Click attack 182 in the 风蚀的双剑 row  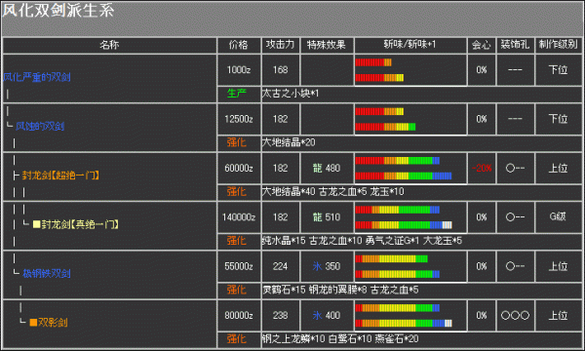(280, 119)
